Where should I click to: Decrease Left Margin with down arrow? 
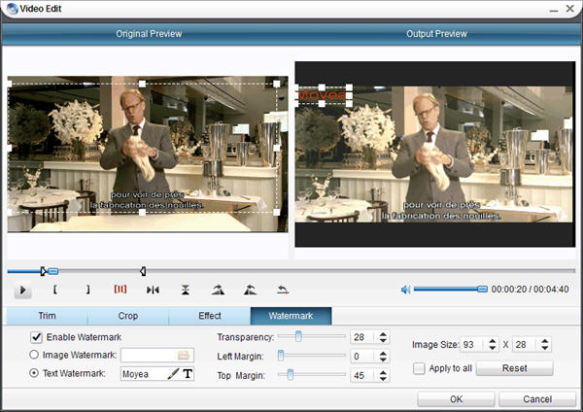(383, 360)
